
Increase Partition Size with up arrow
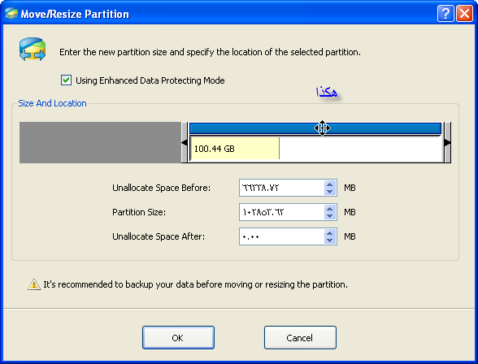[x=329, y=209]
